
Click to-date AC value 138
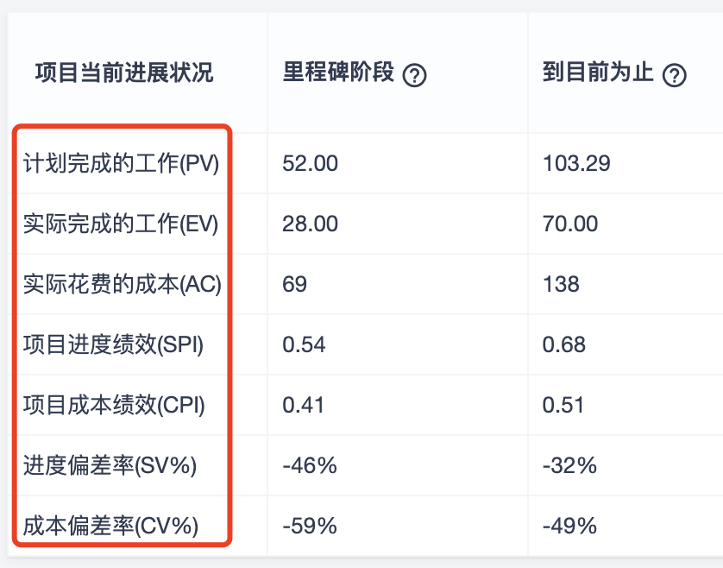(561, 284)
